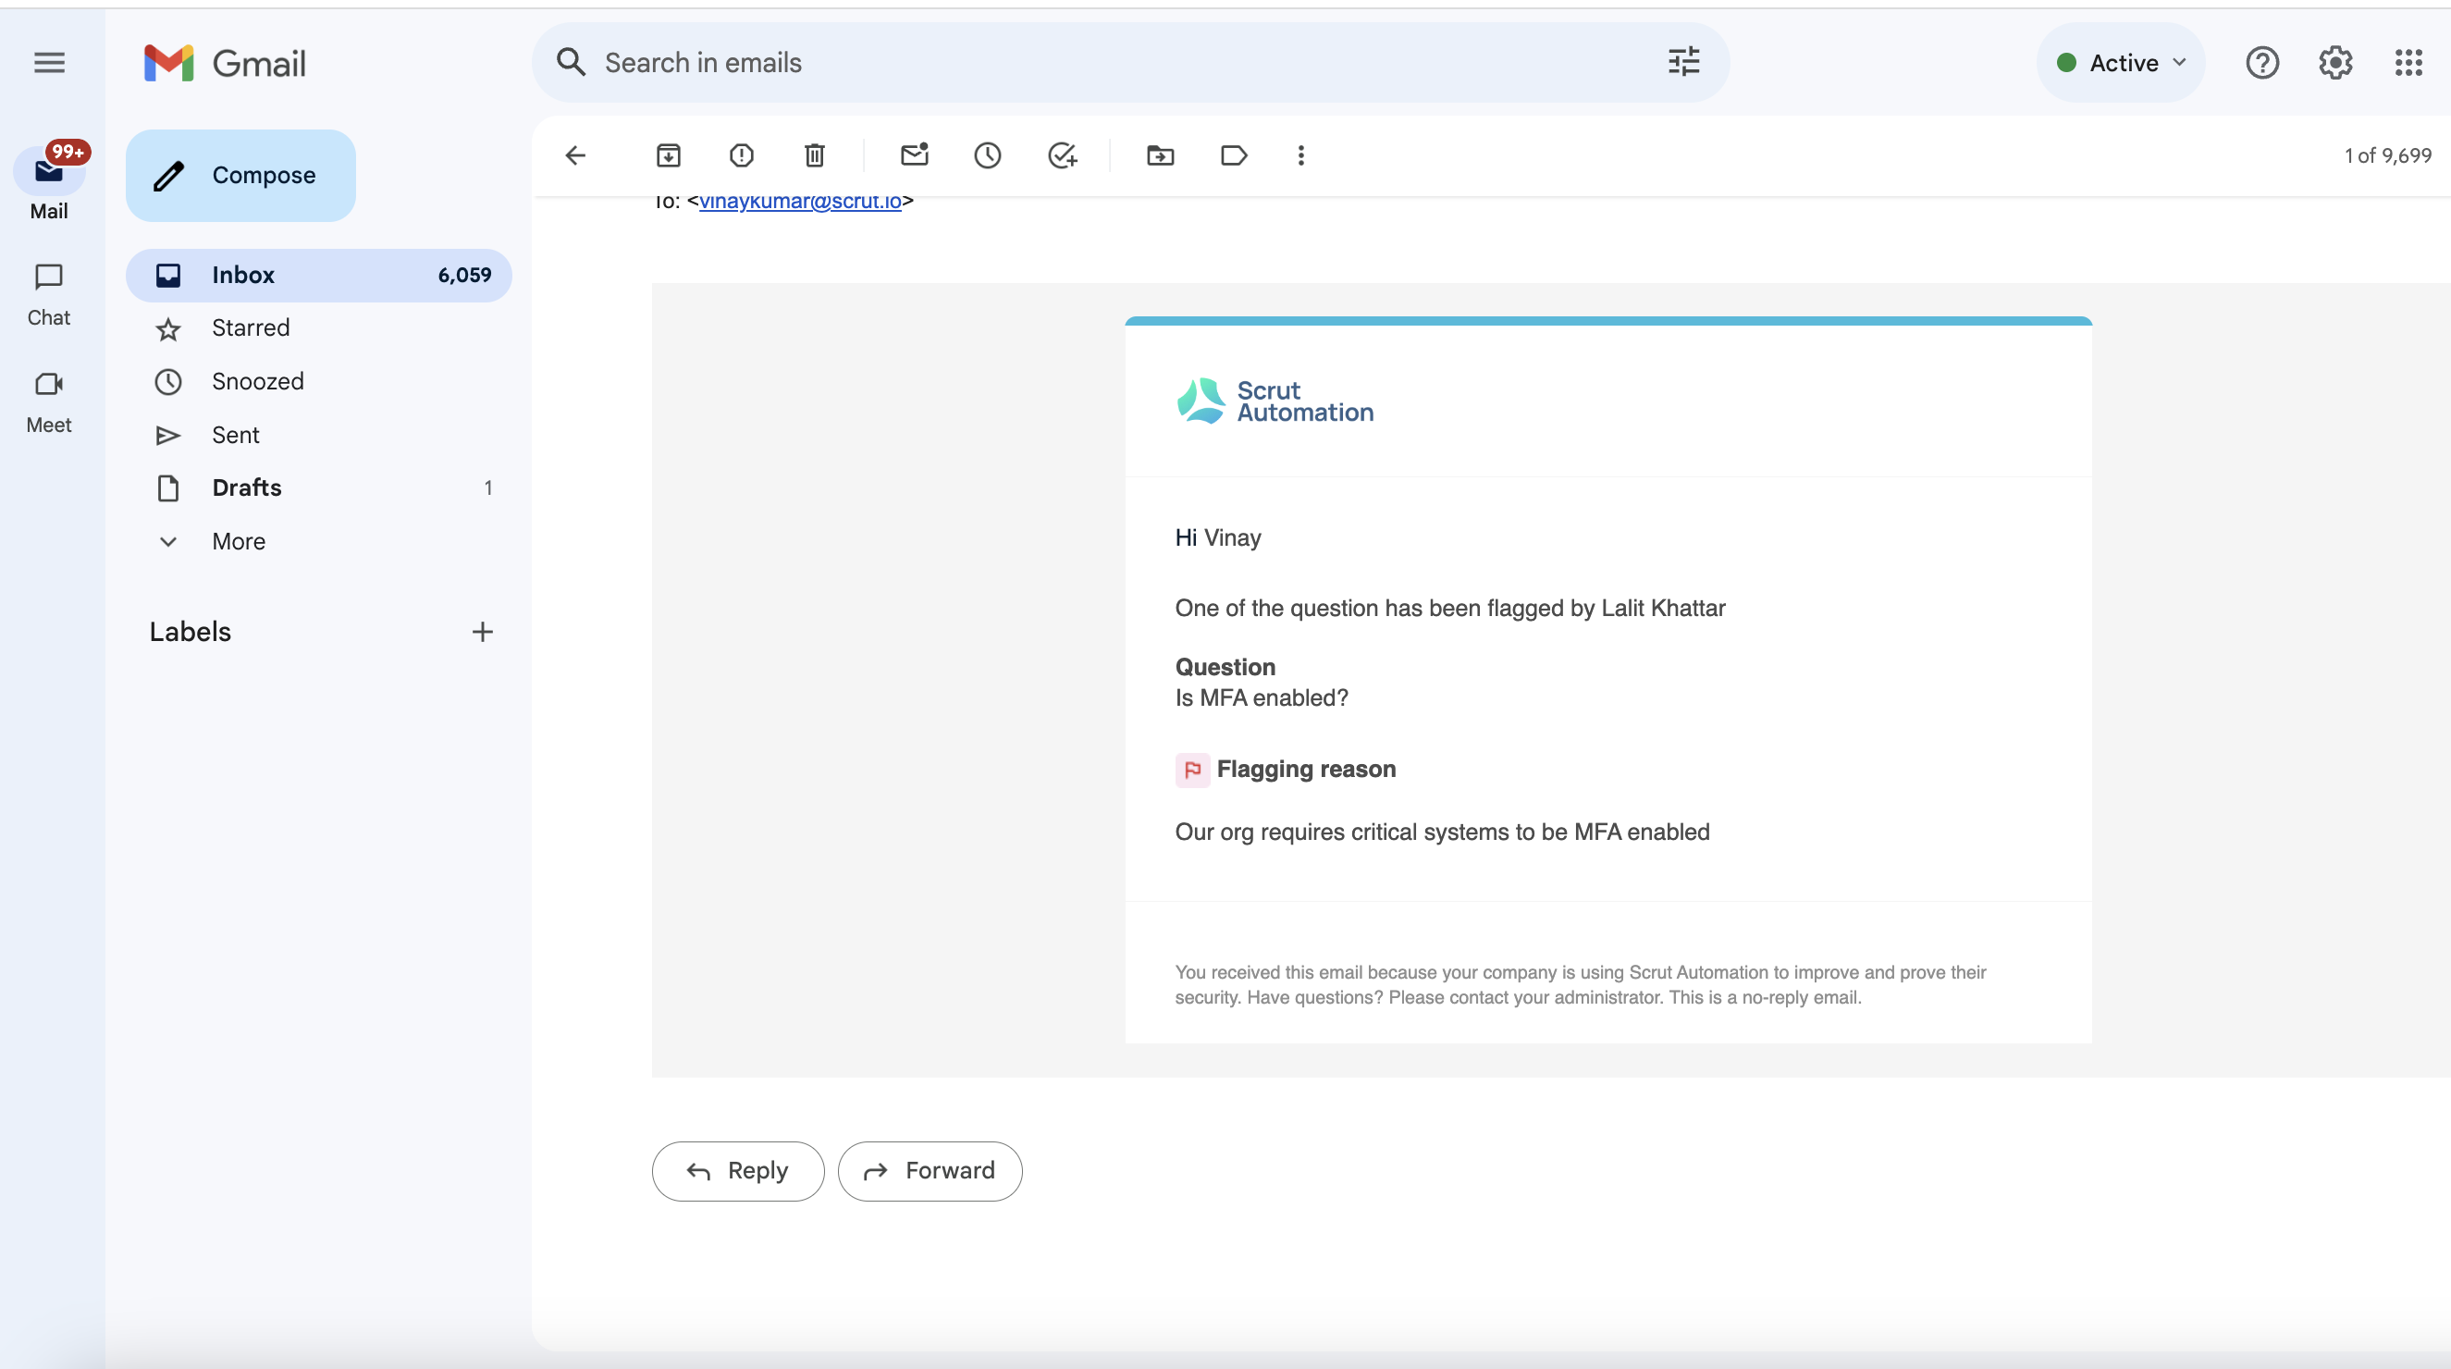Click the Reply button
Screen dimensions: 2451x1369
[737, 1171]
